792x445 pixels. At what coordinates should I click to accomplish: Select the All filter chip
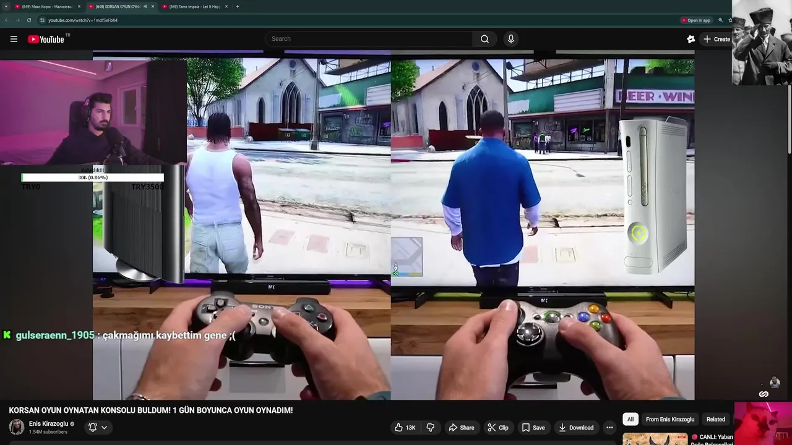click(631, 419)
